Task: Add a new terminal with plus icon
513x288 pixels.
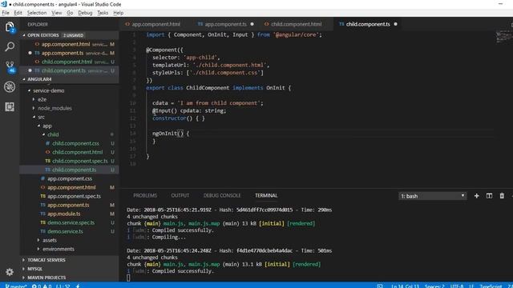Action: click(x=476, y=196)
